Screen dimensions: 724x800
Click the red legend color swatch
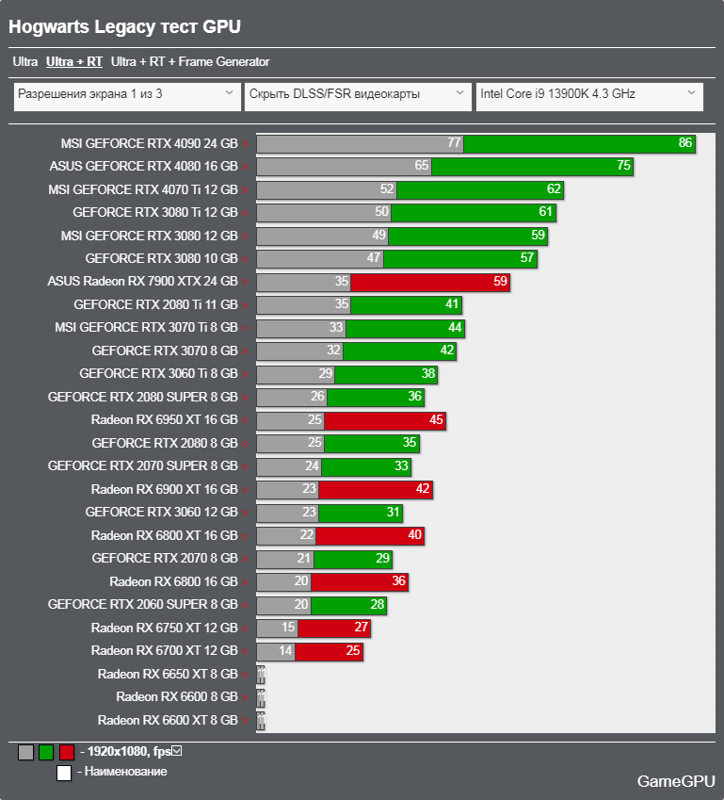[x=67, y=752]
